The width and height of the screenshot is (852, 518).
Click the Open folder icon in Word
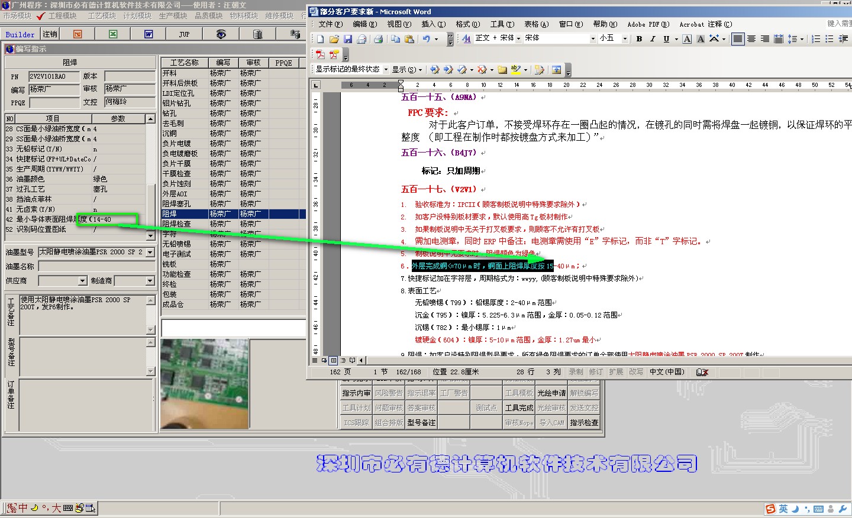[x=334, y=39]
